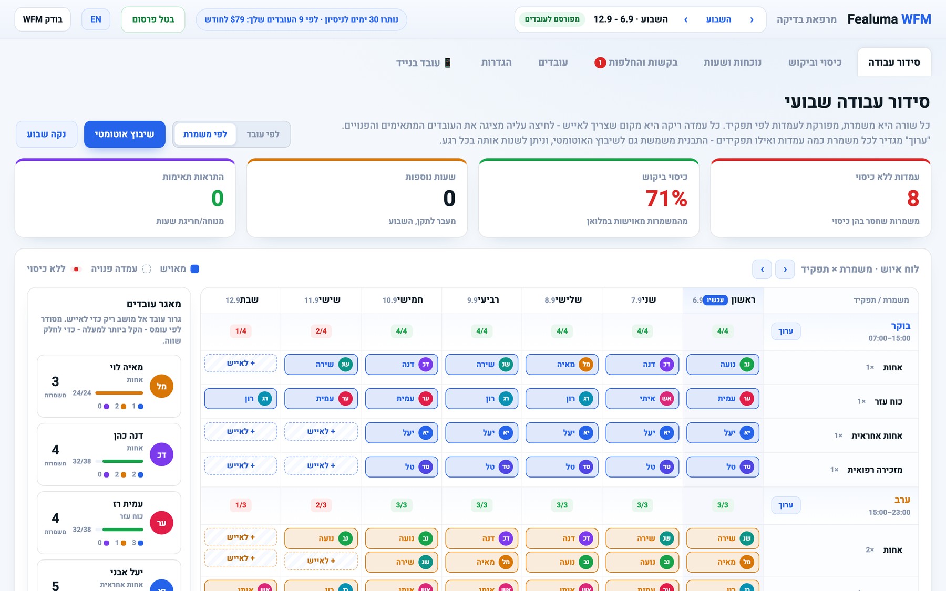The width and height of the screenshot is (946, 591).
Task: Click מאיה לוי avatar in employee pool
Action: 161,387
